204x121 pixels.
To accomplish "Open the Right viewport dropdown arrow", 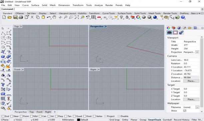I will tap(99, 69).
